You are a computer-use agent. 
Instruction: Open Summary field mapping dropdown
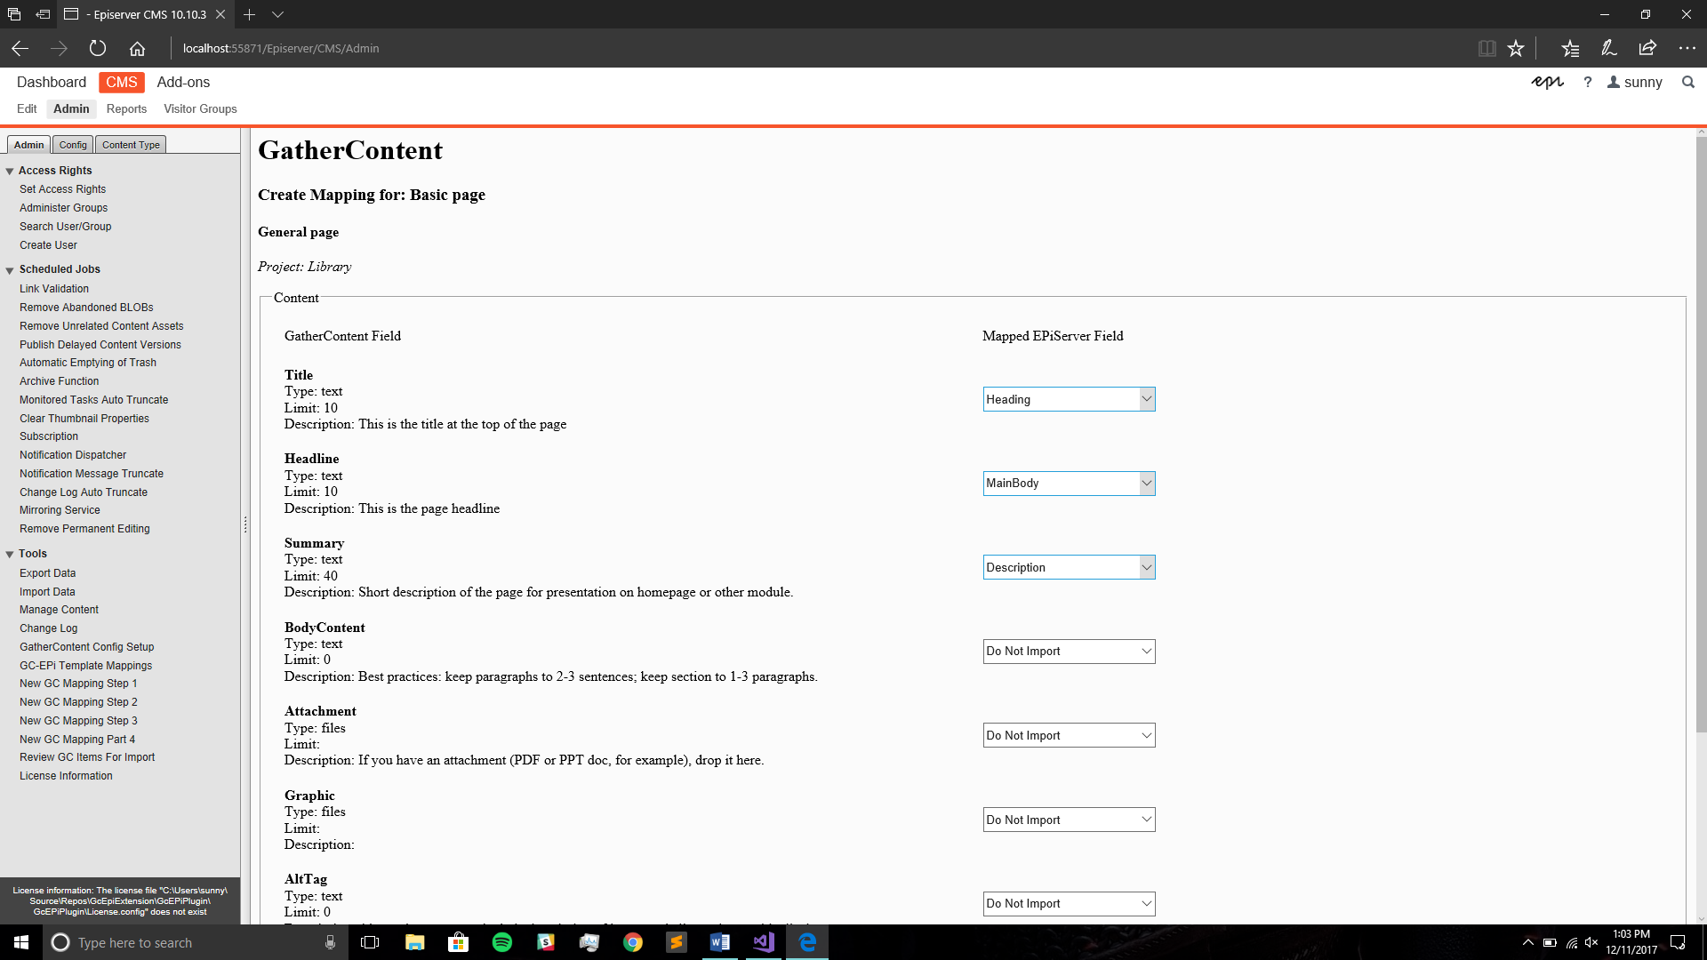pos(1069,567)
